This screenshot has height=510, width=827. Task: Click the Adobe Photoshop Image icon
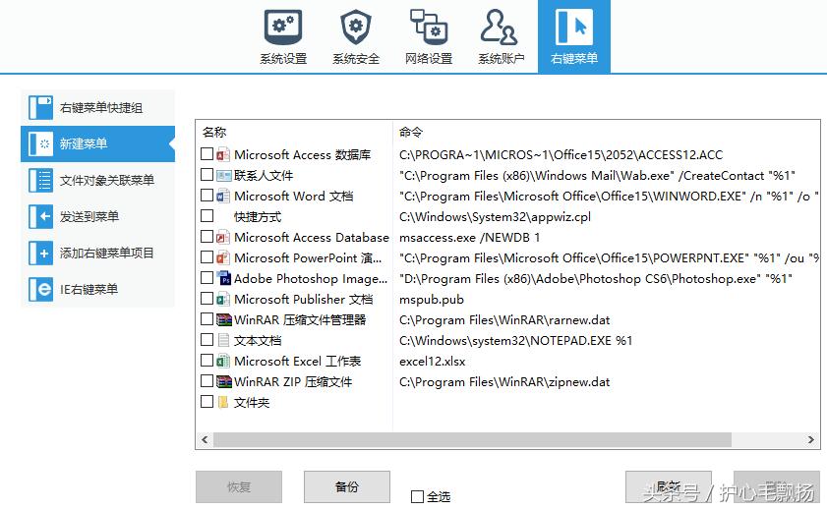click(x=223, y=278)
